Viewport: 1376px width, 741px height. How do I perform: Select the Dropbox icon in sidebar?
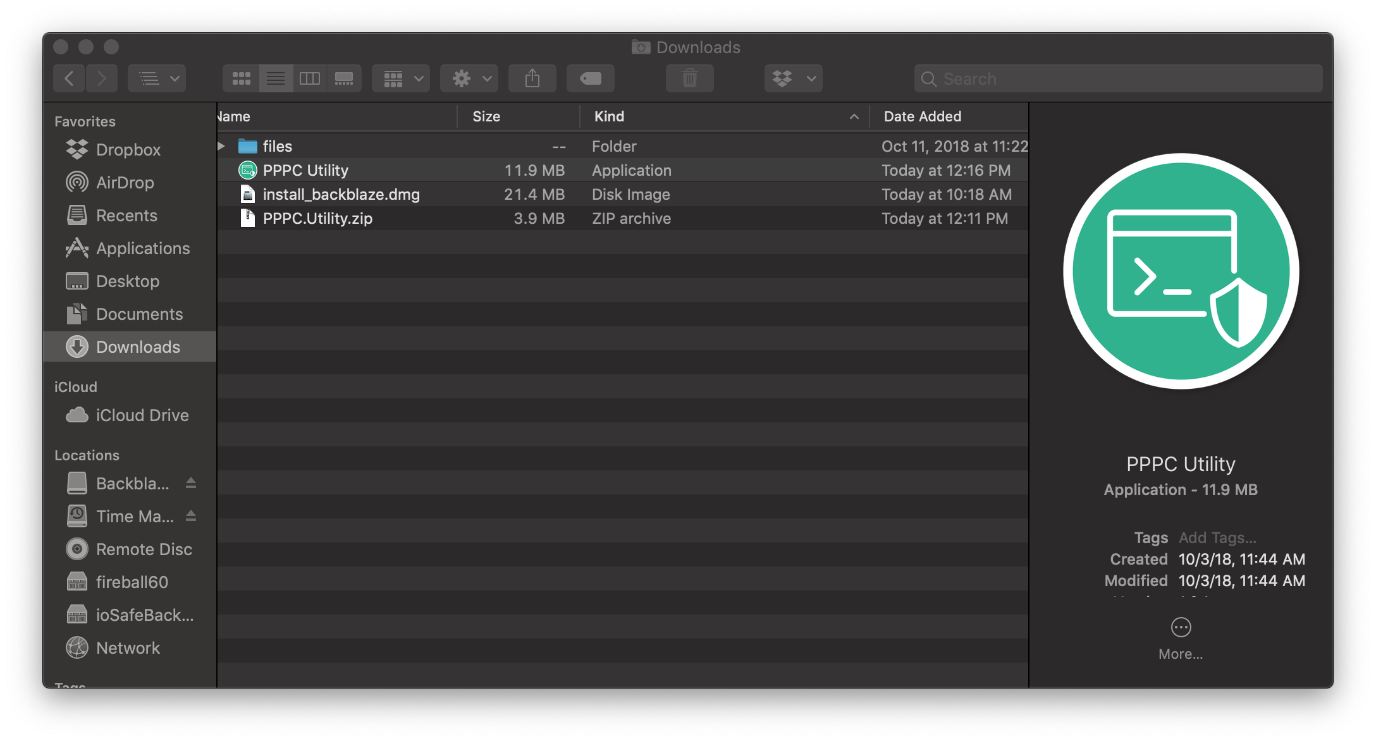(77, 148)
